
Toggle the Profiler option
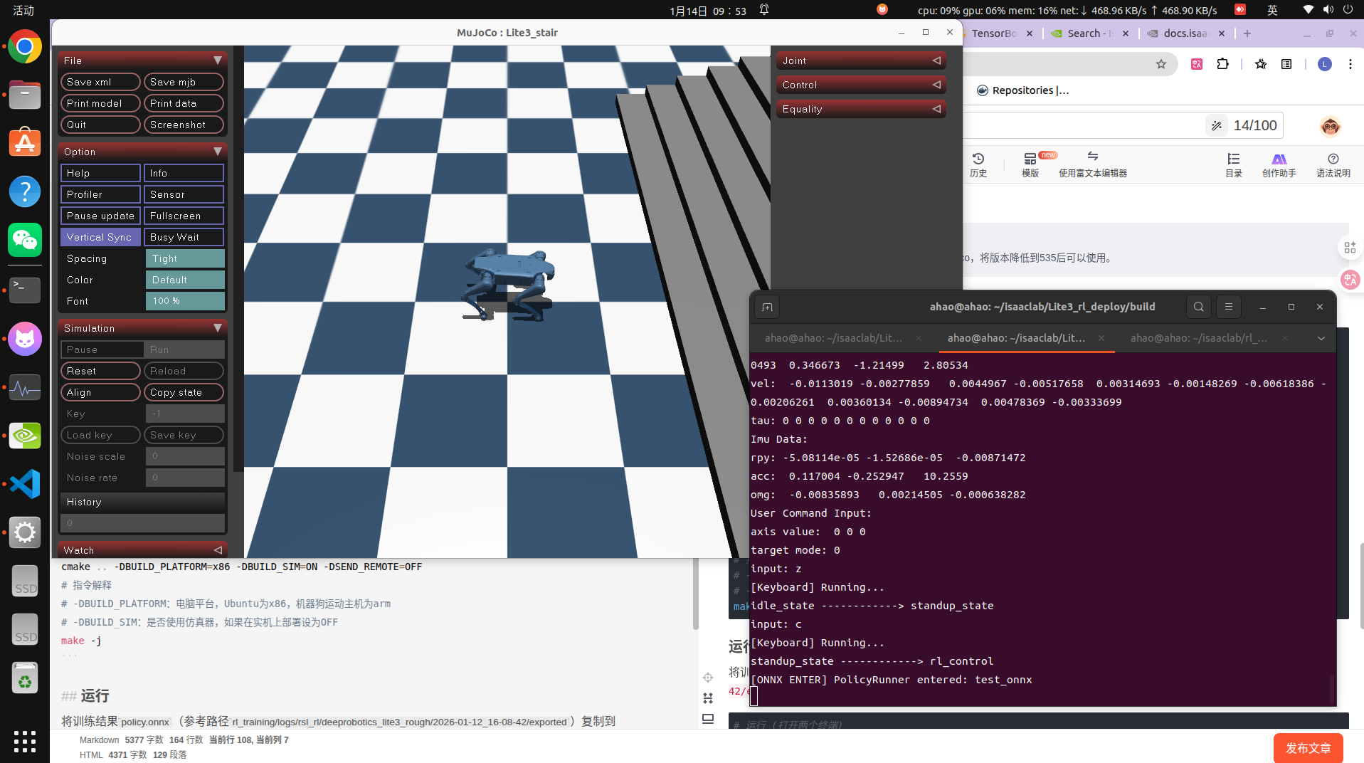[100, 194]
